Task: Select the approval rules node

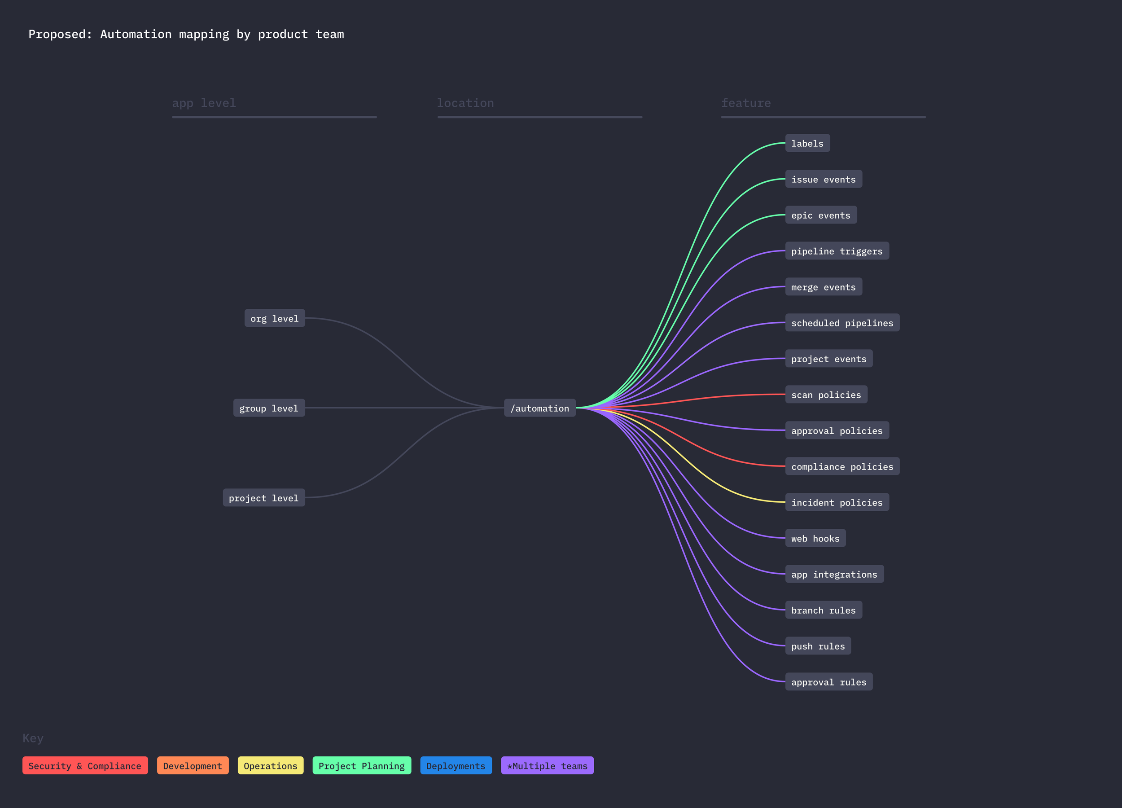Action: pyautogui.click(x=828, y=682)
